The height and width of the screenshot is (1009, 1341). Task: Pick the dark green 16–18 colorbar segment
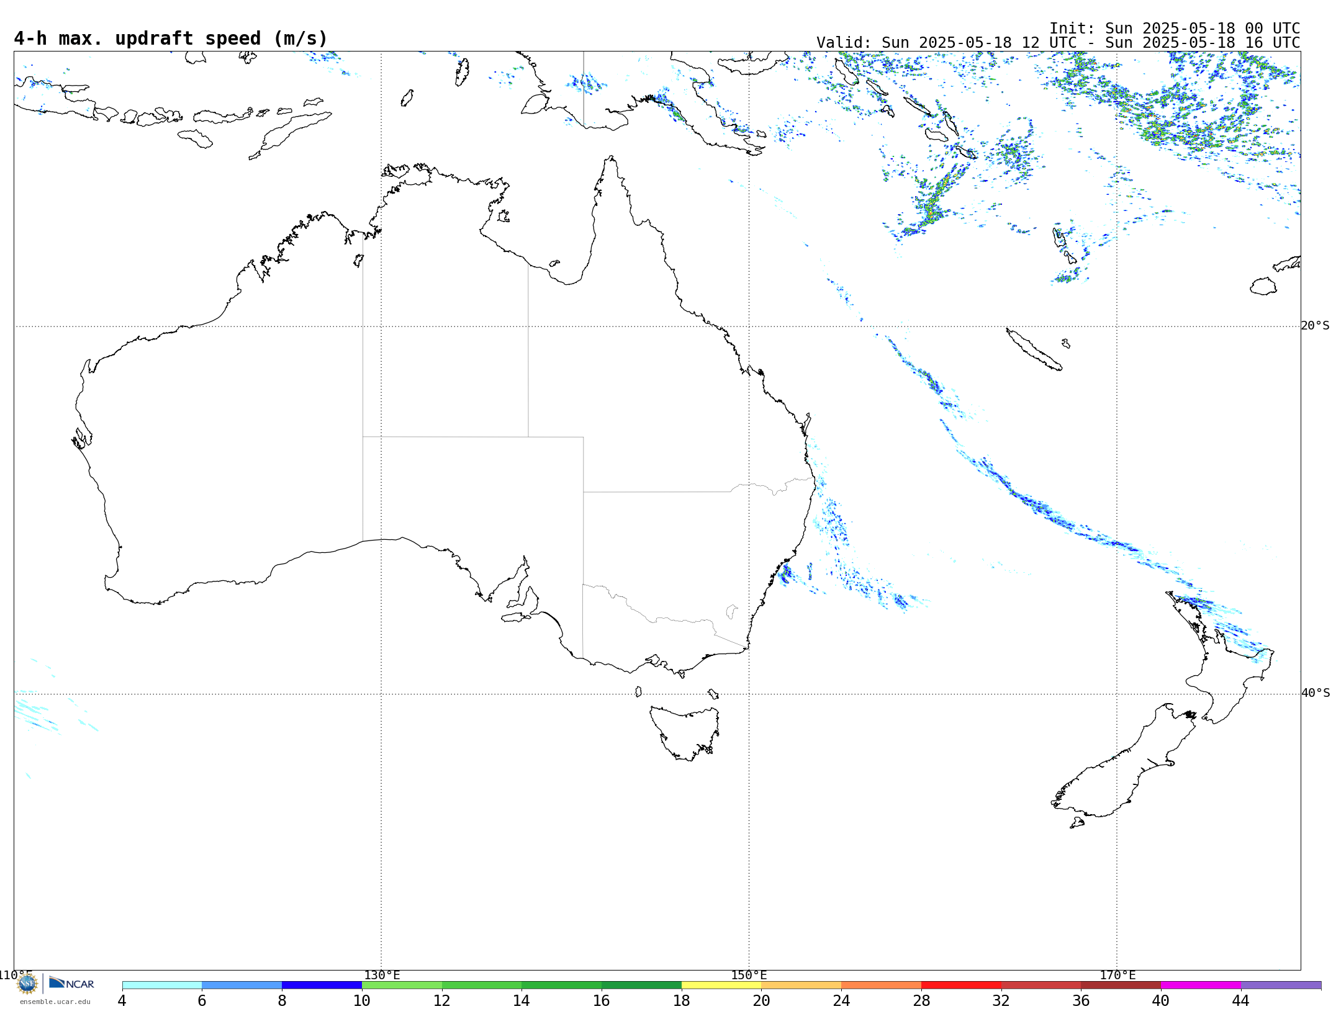coord(642,985)
